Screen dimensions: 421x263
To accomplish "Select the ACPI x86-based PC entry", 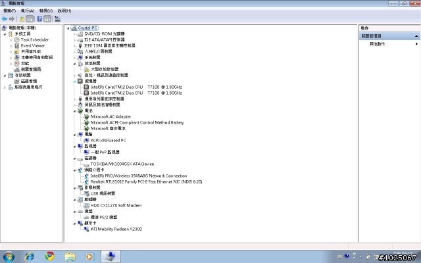I will click(108, 140).
